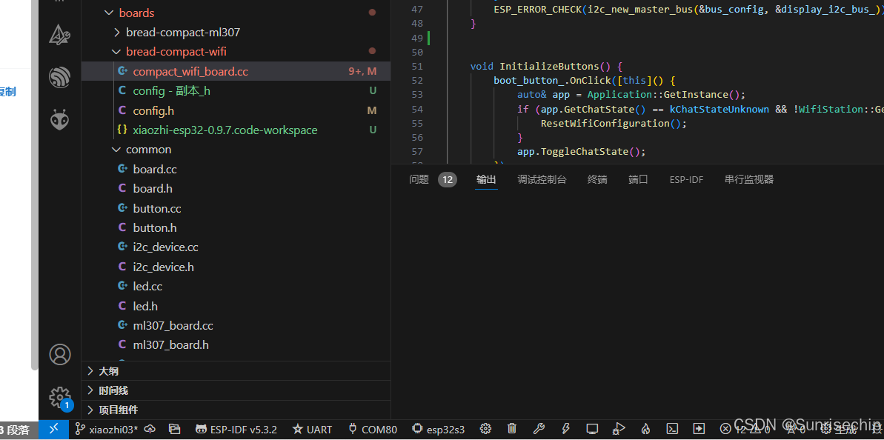Screen dimensions: 884x440
Task: Switch to the ESP-IDF panel tab
Action: [x=686, y=180]
